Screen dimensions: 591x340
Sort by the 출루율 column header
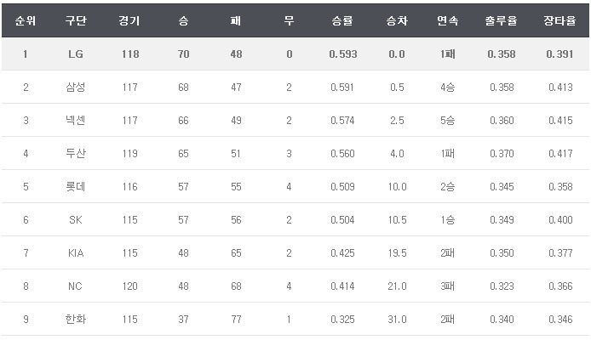point(502,20)
